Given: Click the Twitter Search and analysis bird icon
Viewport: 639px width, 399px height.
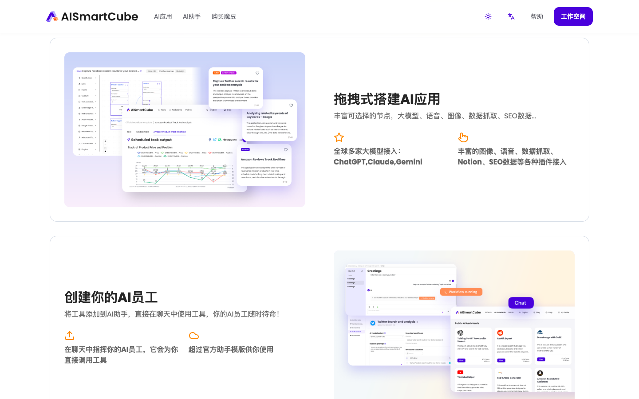Looking at the screenshot, I should pos(373,323).
